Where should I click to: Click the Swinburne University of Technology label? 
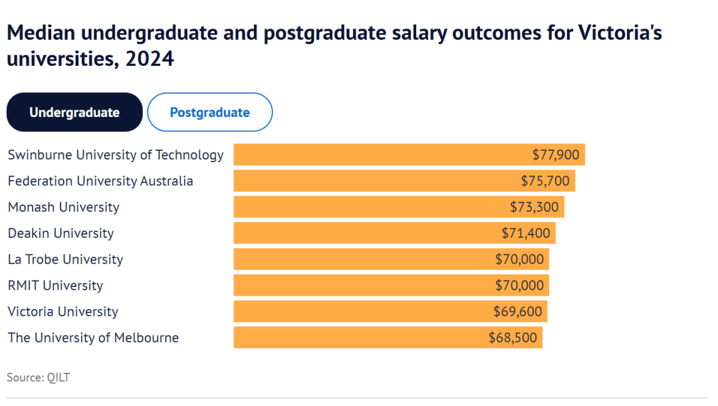coord(116,155)
